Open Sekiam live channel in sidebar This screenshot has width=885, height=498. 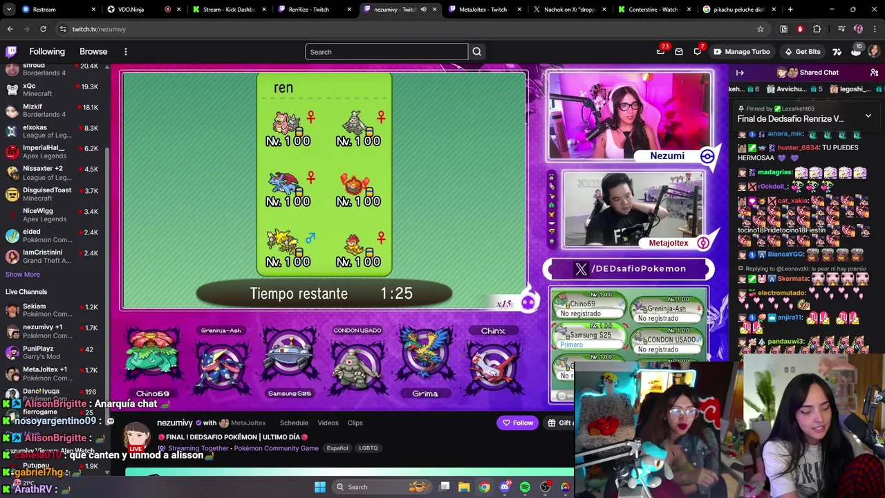(53, 310)
